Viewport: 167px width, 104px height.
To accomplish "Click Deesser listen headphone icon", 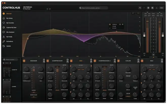I will tap(34, 67).
